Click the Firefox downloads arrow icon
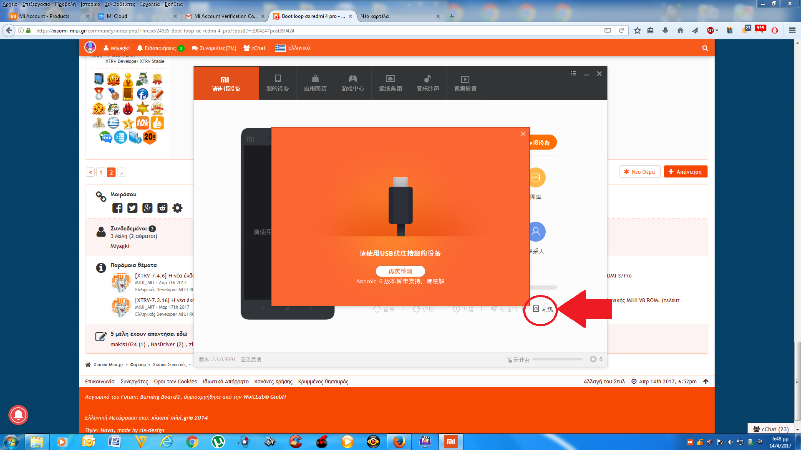 click(x=665, y=30)
